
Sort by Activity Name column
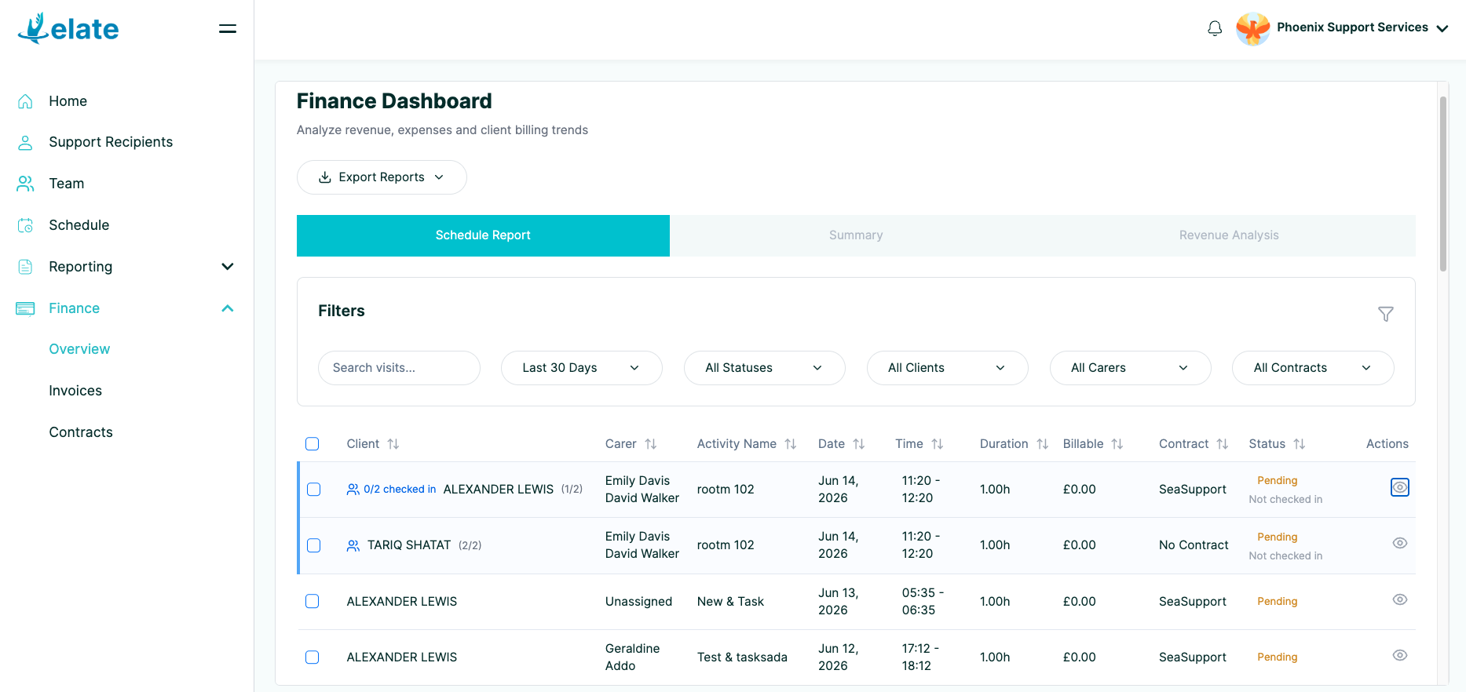(x=791, y=444)
